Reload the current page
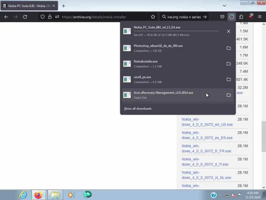The image size is (266, 200). click(x=25, y=17)
